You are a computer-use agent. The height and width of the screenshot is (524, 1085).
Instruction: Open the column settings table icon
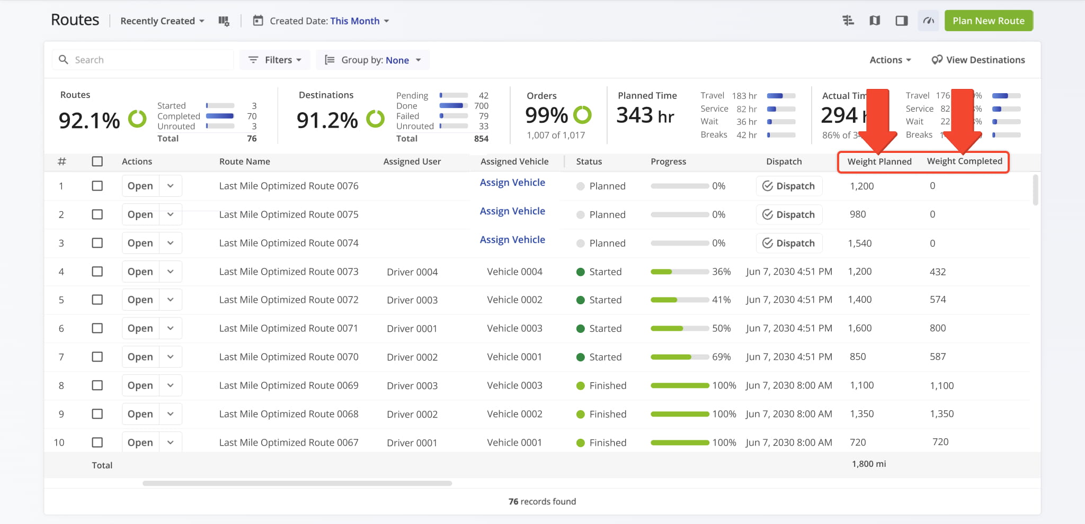coord(224,21)
